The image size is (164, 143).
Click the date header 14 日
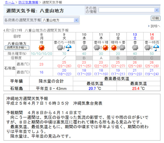point(152,36)
